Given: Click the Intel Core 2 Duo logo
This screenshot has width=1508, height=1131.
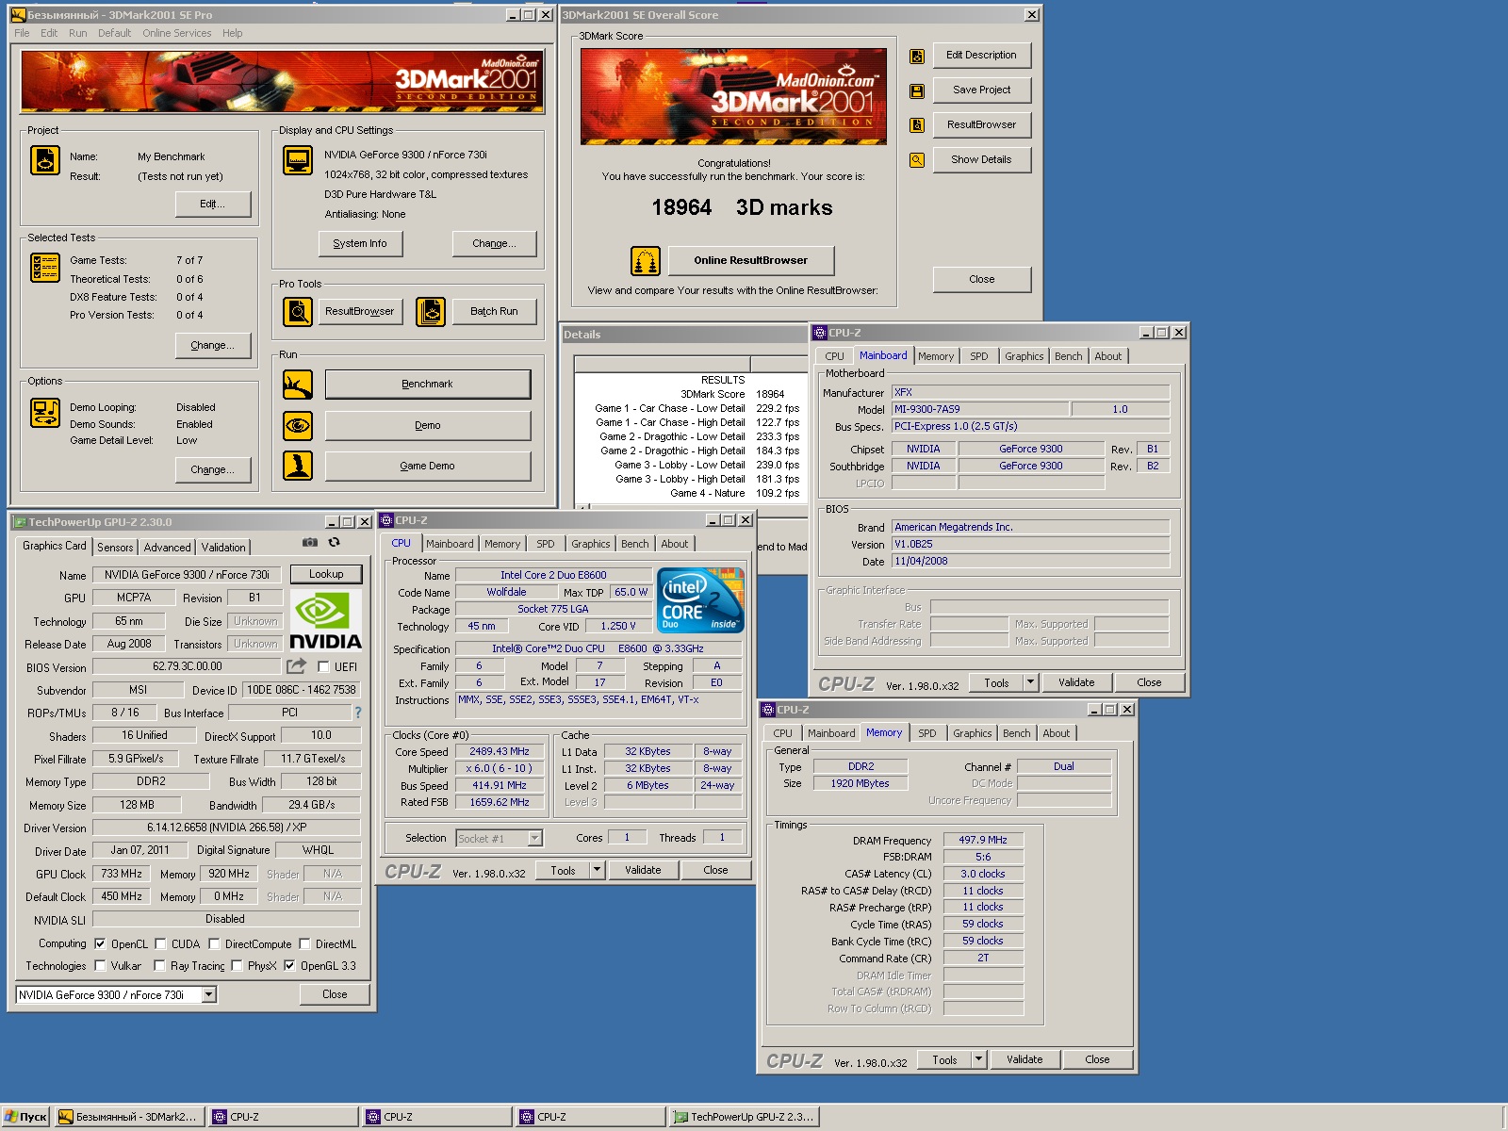Looking at the screenshot, I should click(x=700, y=599).
